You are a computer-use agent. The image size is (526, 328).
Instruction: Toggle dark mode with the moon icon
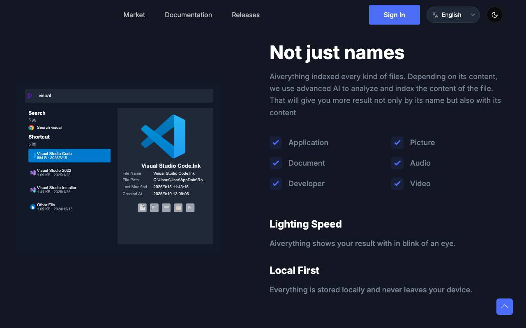tap(495, 15)
